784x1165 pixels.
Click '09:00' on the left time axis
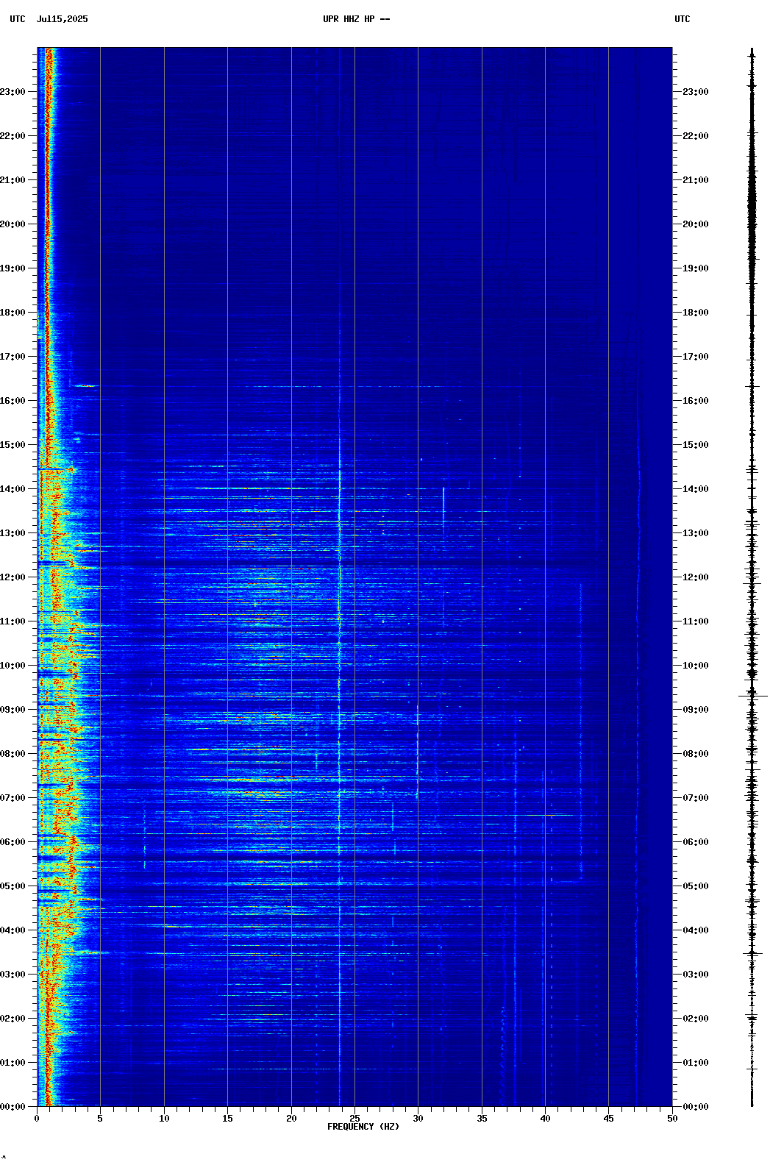(x=13, y=710)
